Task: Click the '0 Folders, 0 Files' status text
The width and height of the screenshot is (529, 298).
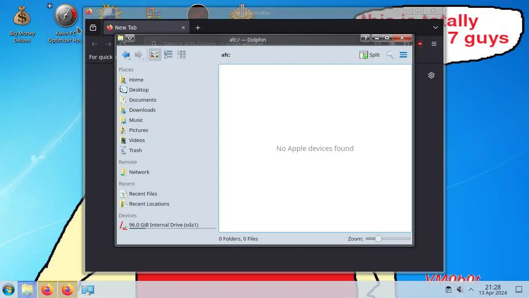Action: pos(238,239)
